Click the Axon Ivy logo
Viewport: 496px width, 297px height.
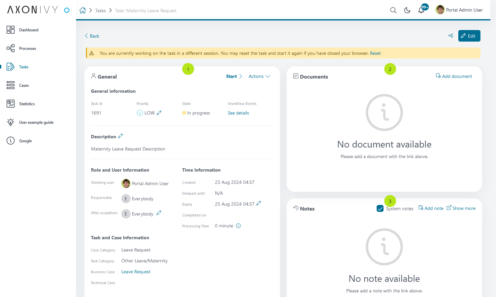pos(33,10)
